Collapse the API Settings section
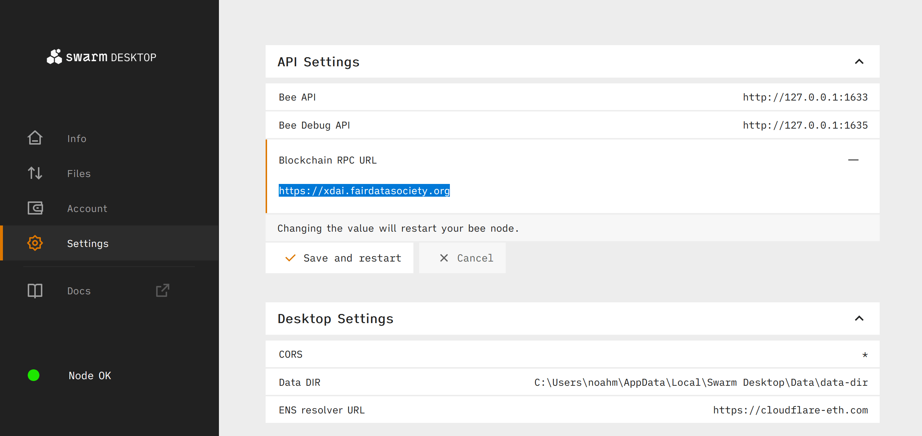Viewport: 922px width, 436px height. click(x=859, y=62)
